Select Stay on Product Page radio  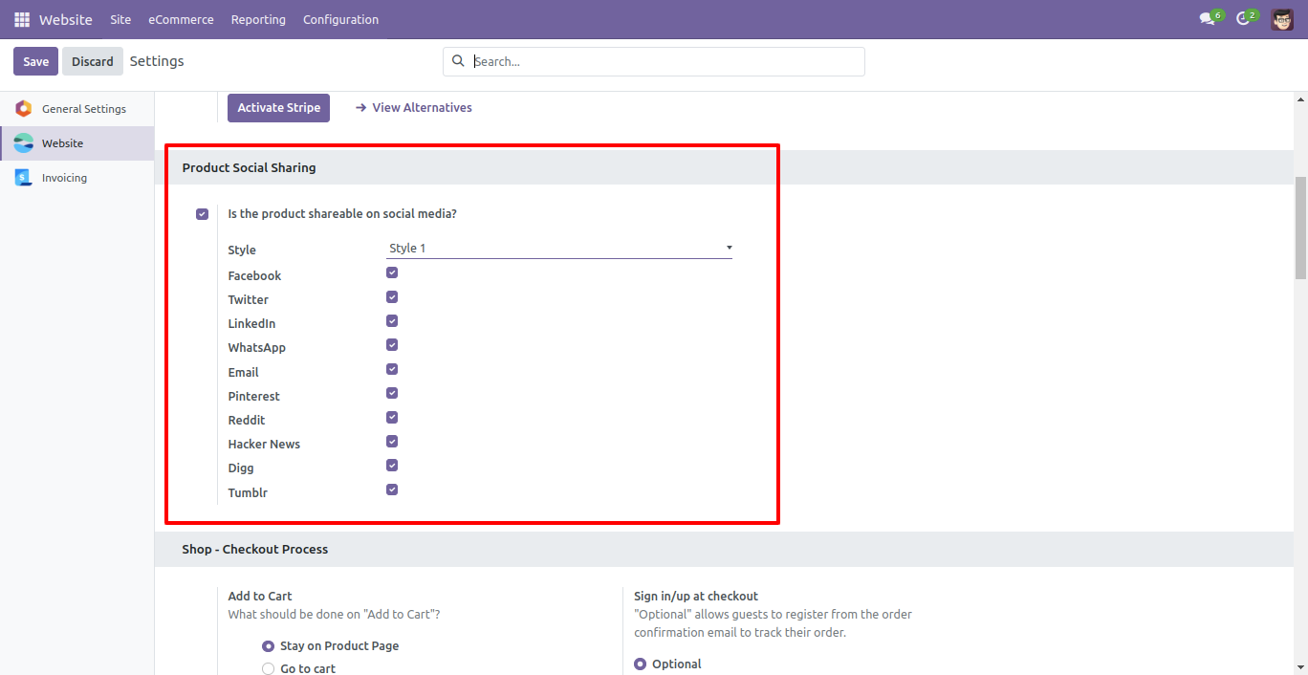click(269, 646)
